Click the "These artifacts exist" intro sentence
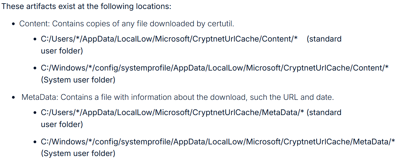 [x=86, y=6]
